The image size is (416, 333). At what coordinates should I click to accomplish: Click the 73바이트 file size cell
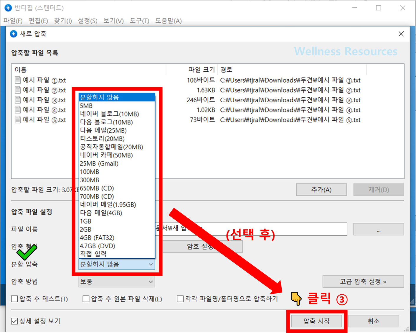202,120
